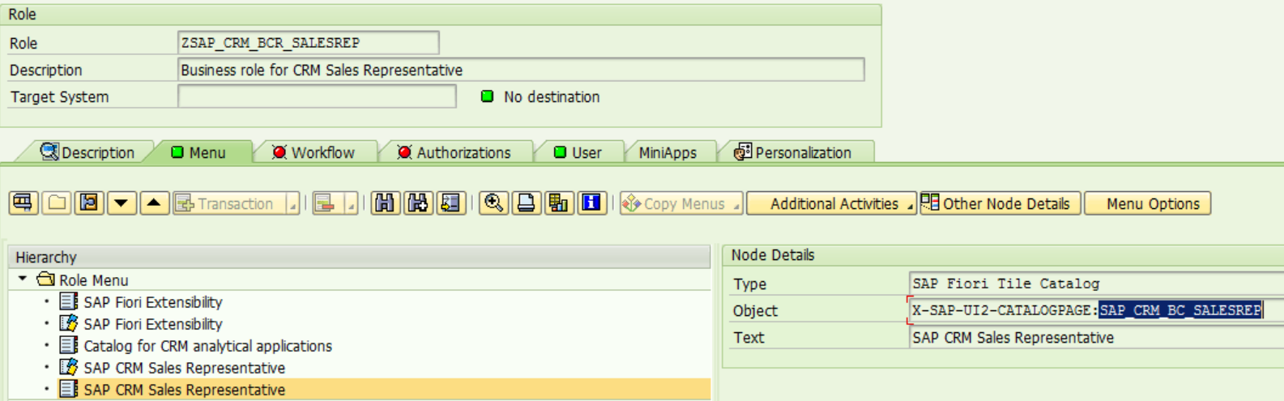This screenshot has width=1284, height=401.
Task: Click the green No destination status icon
Action: tap(487, 96)
